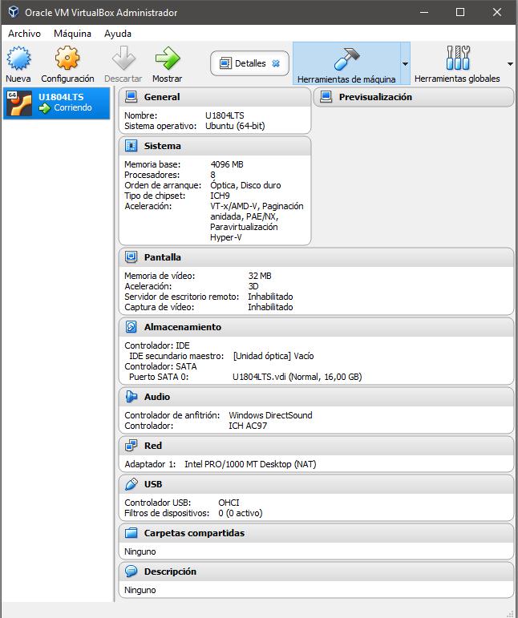Viewport: 518px width, 618px height.
Task: Click the U1804LTS 64-bit OS icon
Action: tap(19, 103)
